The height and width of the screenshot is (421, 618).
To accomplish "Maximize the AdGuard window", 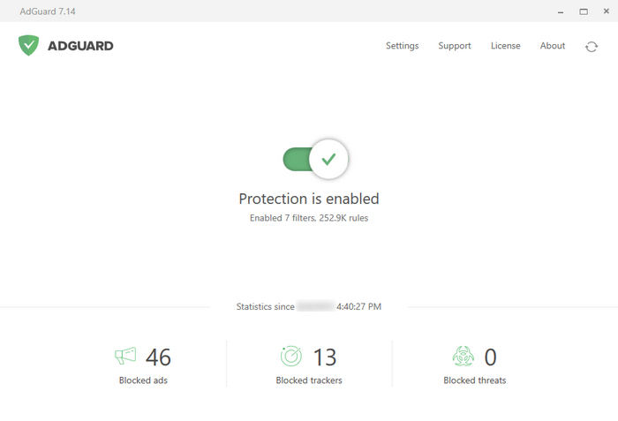I will (584, 11).
